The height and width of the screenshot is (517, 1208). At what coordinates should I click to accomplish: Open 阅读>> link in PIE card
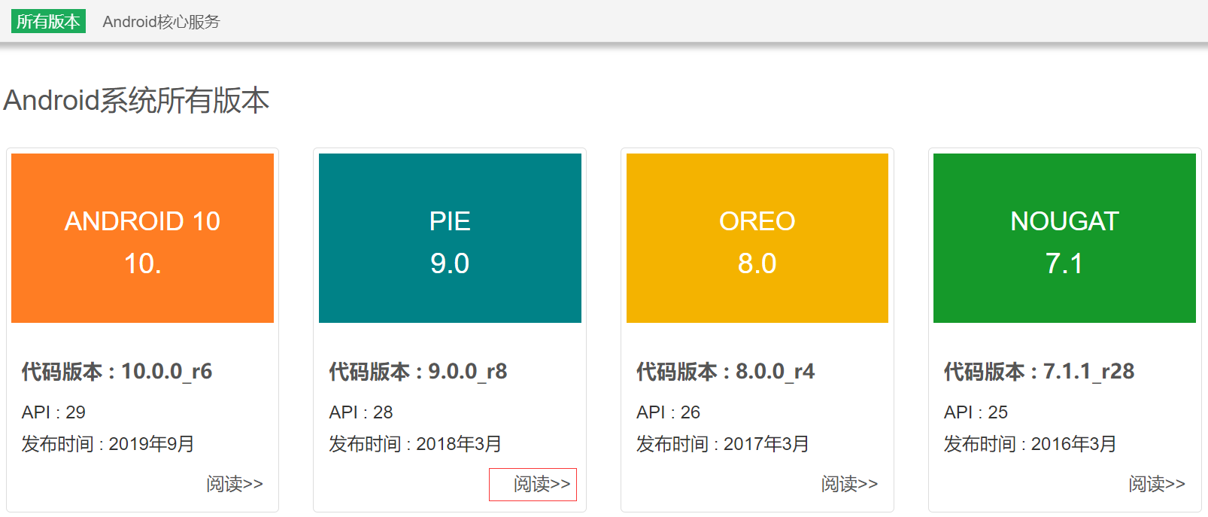tap(542, 484)
